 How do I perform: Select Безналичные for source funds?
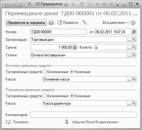(45, 72)
